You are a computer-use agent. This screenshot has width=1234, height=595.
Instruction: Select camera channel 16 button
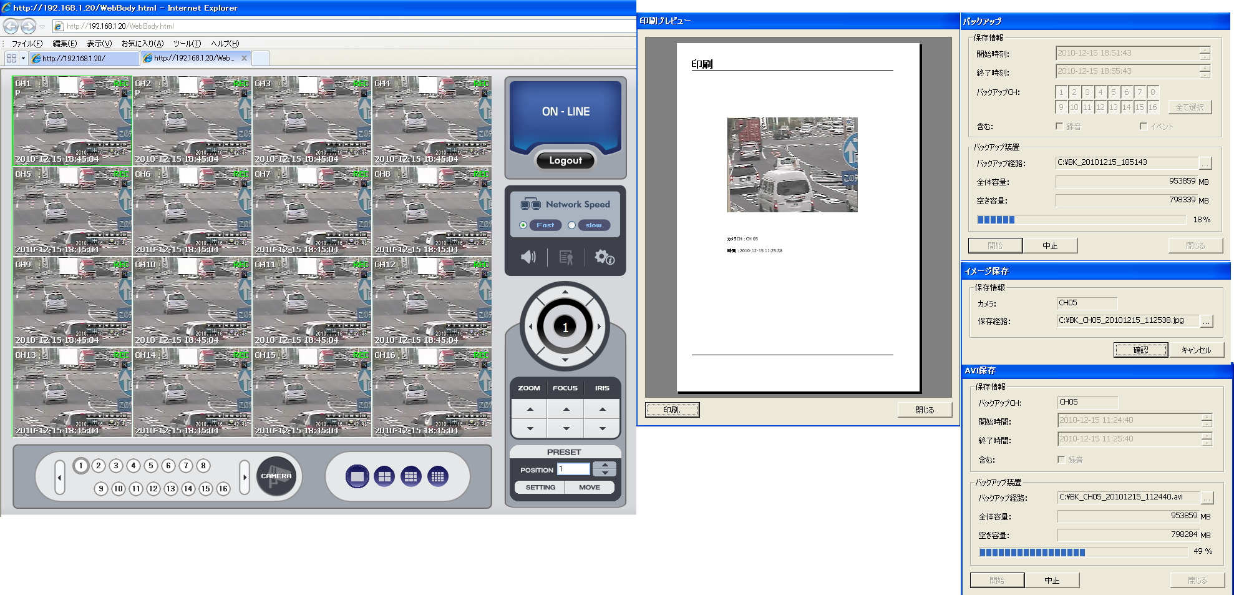coord(223,488)
